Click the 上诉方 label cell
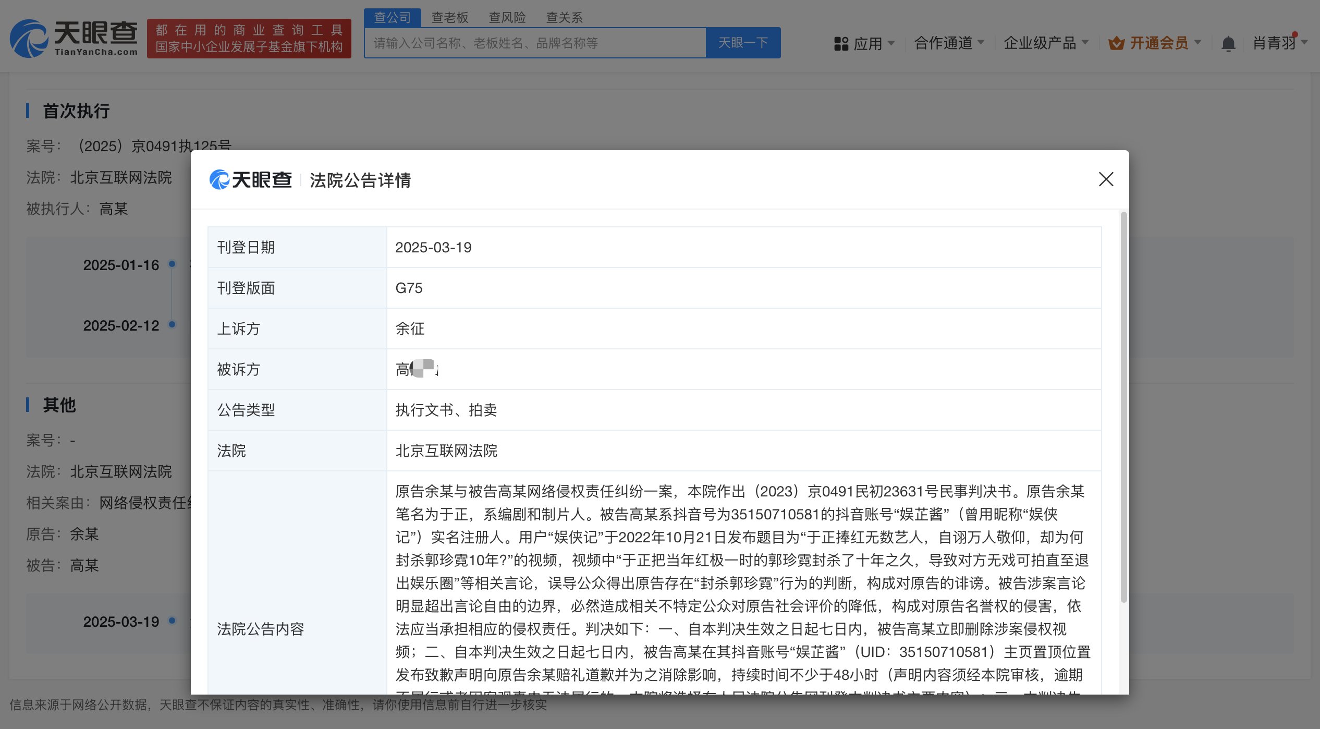Image resolution: width=1320 pixels, height=729 pixels. 297,329
